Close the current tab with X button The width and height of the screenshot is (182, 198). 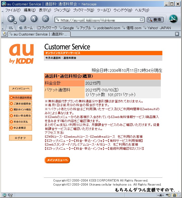click(177, 34)
